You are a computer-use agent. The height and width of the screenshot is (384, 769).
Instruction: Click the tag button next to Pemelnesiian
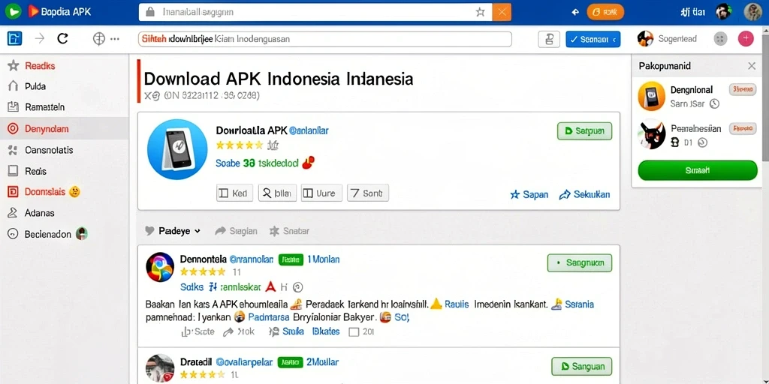click(x=742, y=129)
